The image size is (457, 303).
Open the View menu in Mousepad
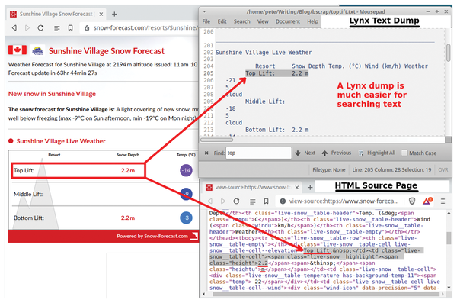263,21
